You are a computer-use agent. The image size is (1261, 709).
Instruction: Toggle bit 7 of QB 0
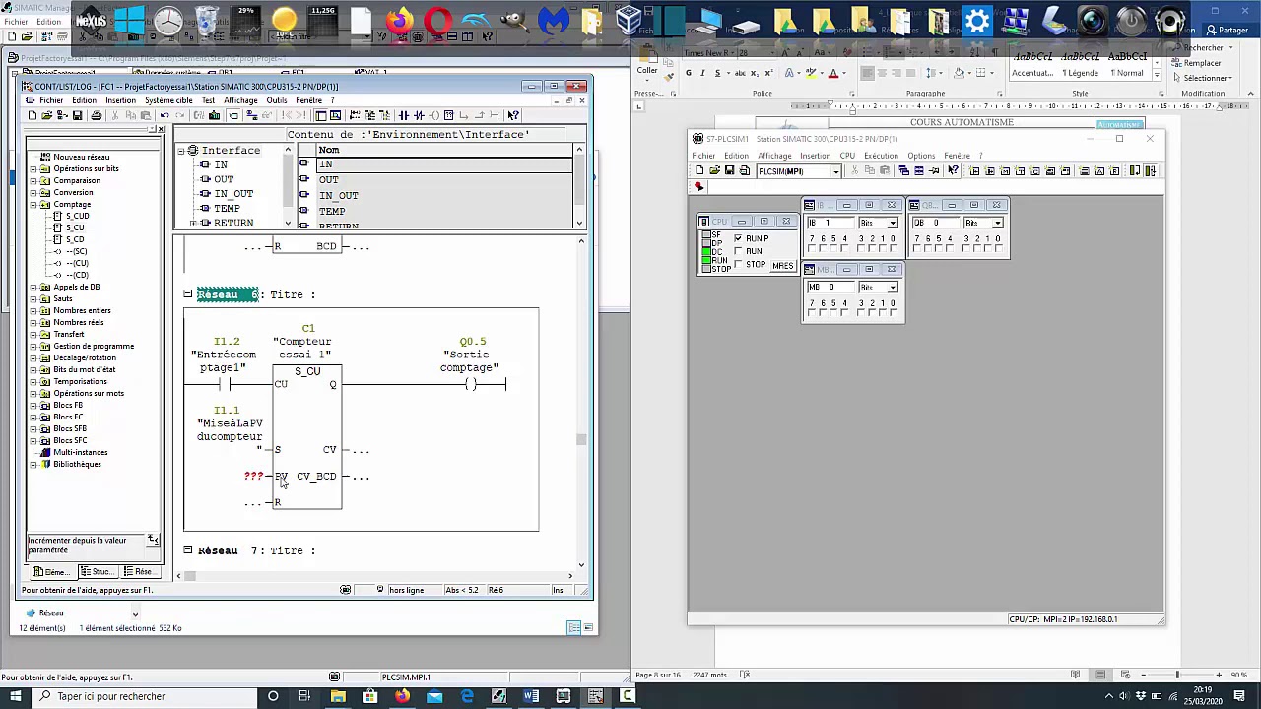click(x=917, y=248)
